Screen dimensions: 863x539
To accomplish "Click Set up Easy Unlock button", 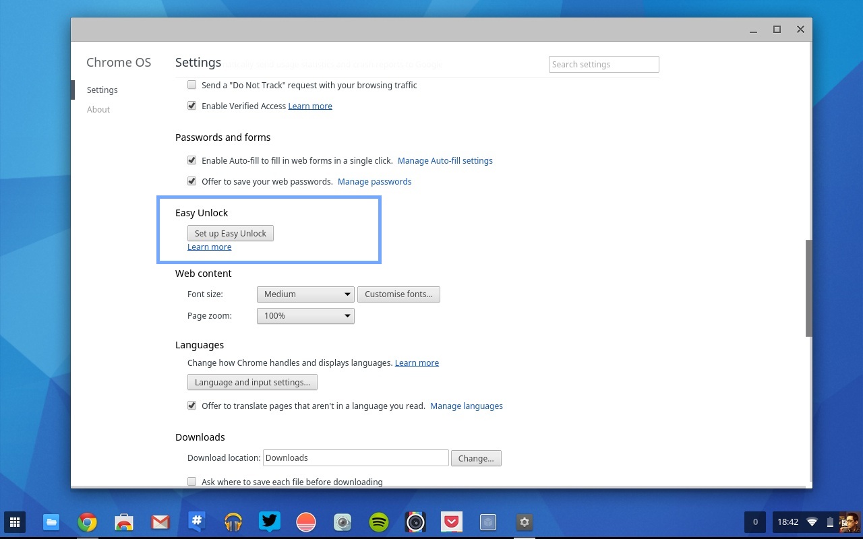I will 231,234.
